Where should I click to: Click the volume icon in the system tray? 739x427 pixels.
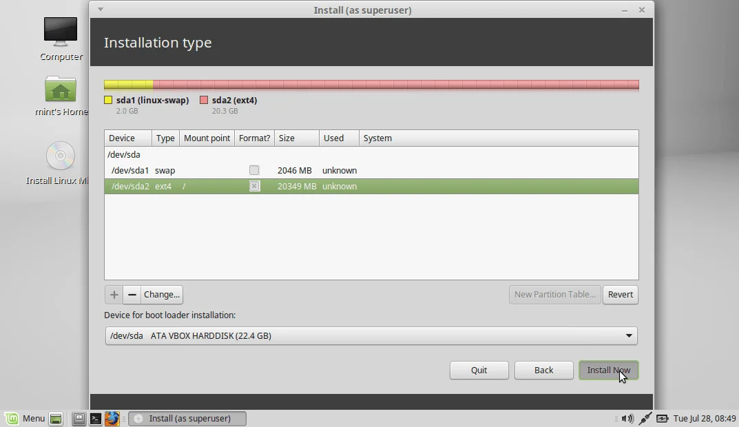tap(627, 418)
